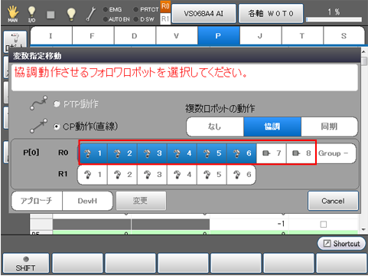Select R1 joint 6 button
The image size is (368, 276).
241,175
